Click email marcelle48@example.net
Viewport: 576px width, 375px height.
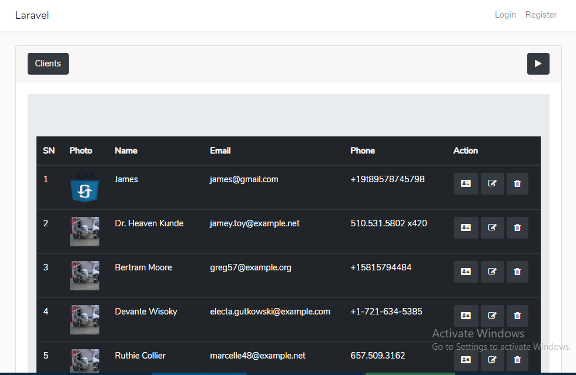tap(257, 356)
